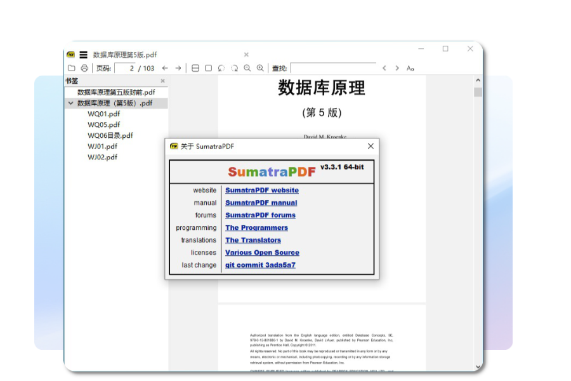571x381 pixels.
Task: Find next search match
Action: 397,68
